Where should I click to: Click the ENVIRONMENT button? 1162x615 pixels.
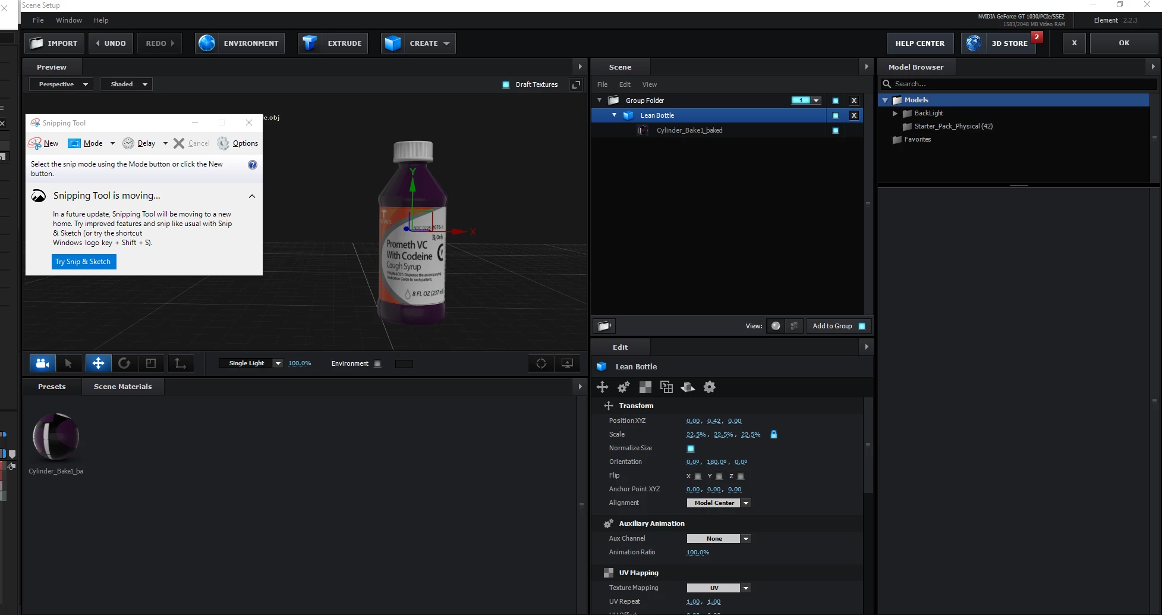pos(240,43)
